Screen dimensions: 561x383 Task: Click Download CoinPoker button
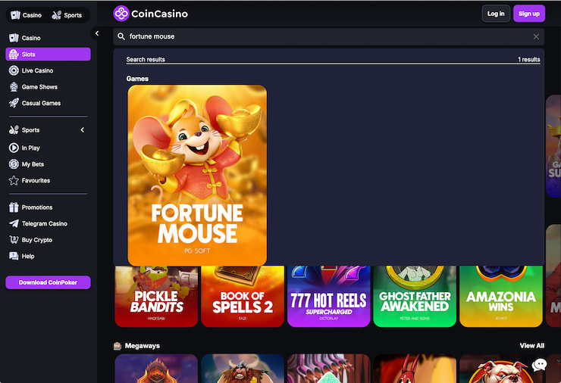(48, 282)
